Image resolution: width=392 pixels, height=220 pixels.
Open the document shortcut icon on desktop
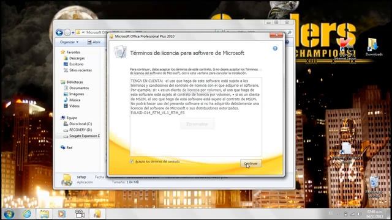[x=347, y=153]
